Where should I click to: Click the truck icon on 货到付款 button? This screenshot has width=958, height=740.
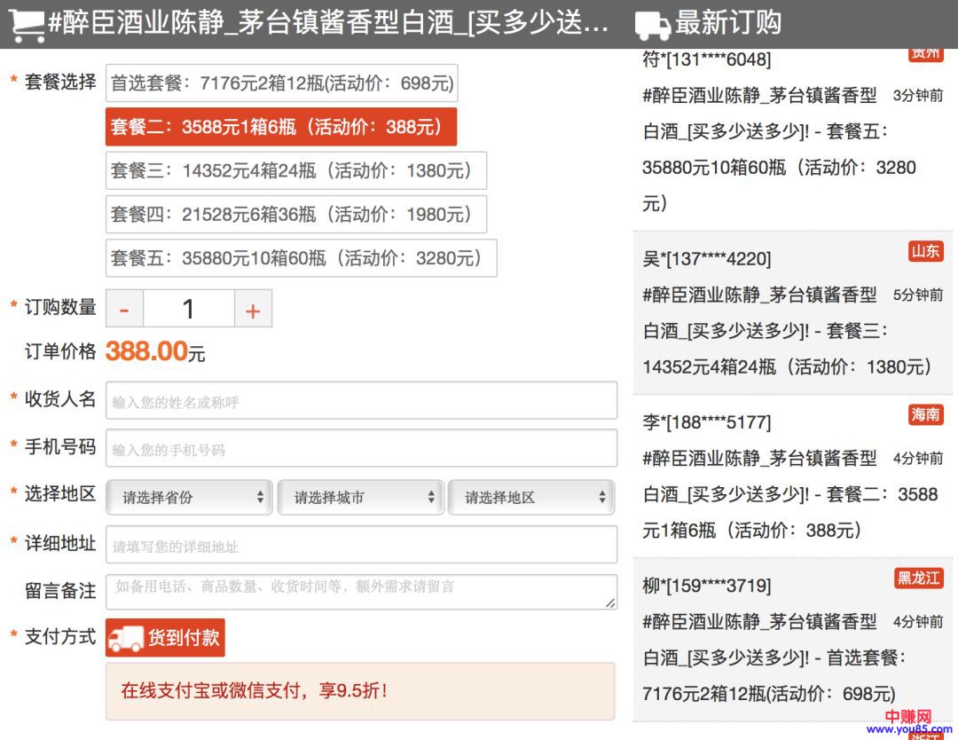pos(126,639)
